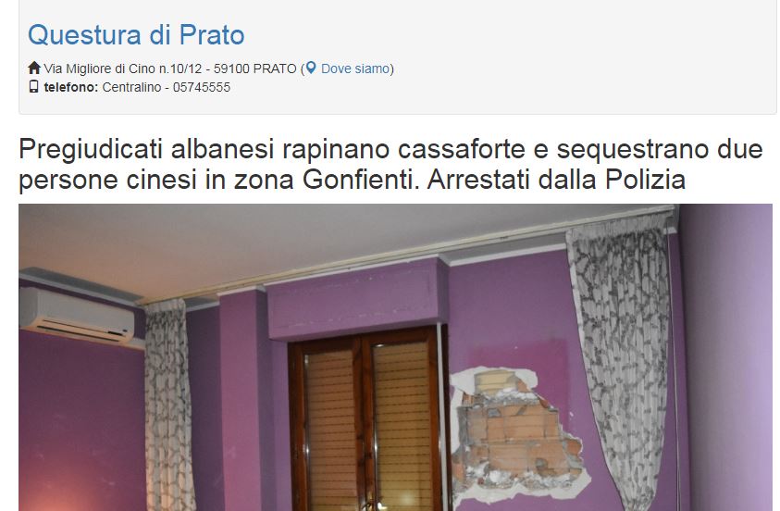Open the purple bedroom photo
The height and width of the screenshot is (511, 780).
395,357
